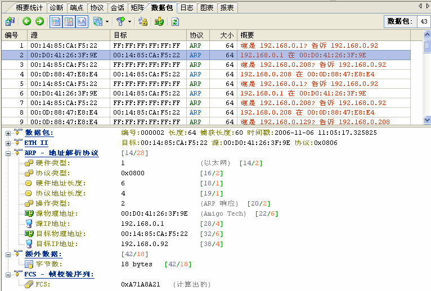This screenshot has width=431, height=291.
Task: Toggle the hex view (6A) button
Action: click(82, 22)
